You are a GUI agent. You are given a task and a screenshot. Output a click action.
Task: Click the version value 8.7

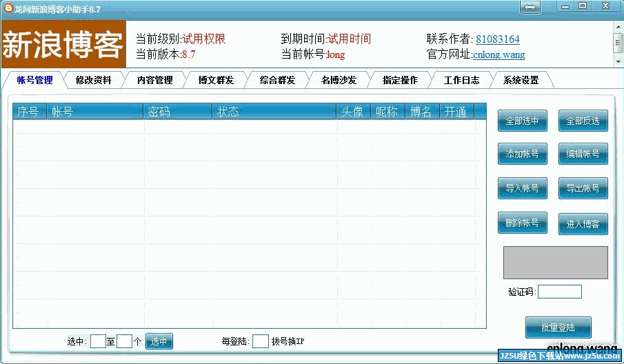(x=189, y=54)
